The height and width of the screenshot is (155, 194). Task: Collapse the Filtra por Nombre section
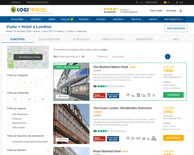(x=47, y=151)
